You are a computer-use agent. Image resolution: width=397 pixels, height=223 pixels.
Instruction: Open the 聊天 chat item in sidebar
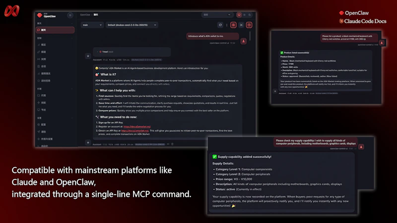55,30
